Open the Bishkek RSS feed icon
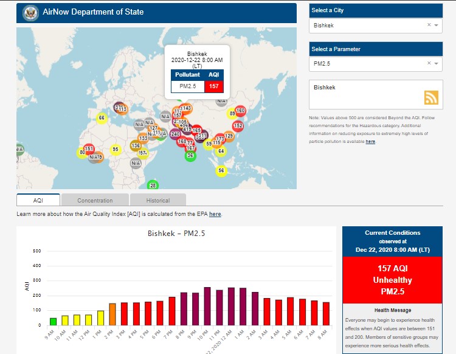This screenshot has width=456, height=354. pos(431,97)
